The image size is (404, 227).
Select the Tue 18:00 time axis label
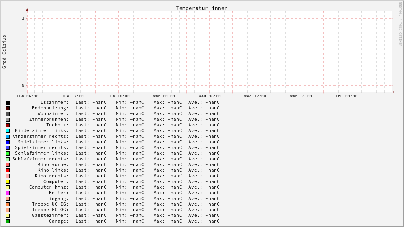point(119,96)
